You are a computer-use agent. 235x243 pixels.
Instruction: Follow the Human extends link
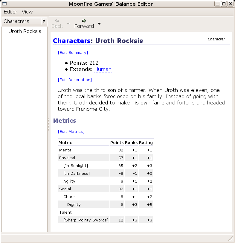tap(103, 69)
